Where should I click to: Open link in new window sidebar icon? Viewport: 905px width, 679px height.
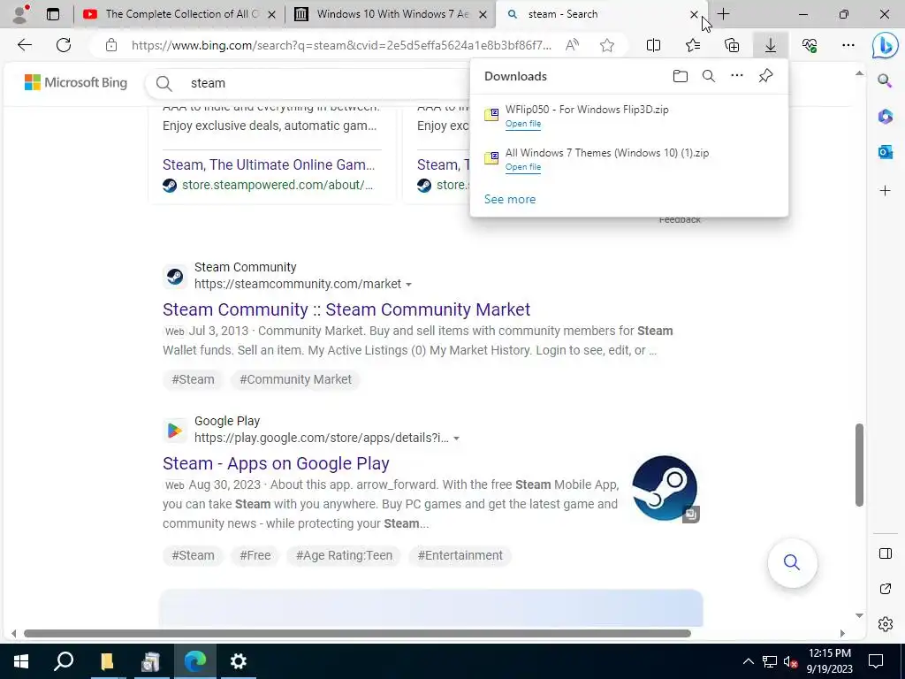coord(886,589)
